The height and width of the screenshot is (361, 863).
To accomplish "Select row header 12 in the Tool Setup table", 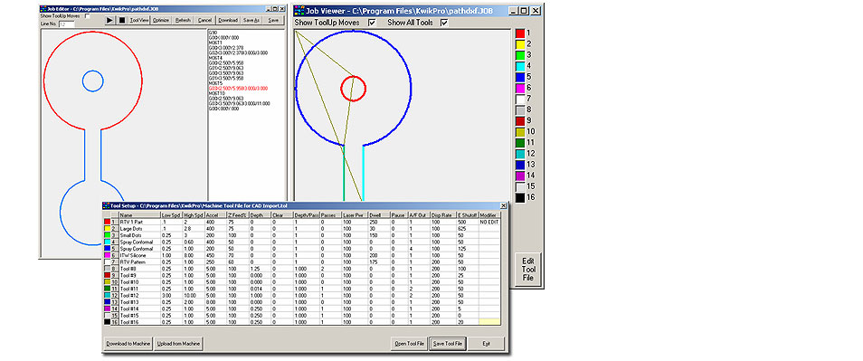I will [x=115, y=295].
